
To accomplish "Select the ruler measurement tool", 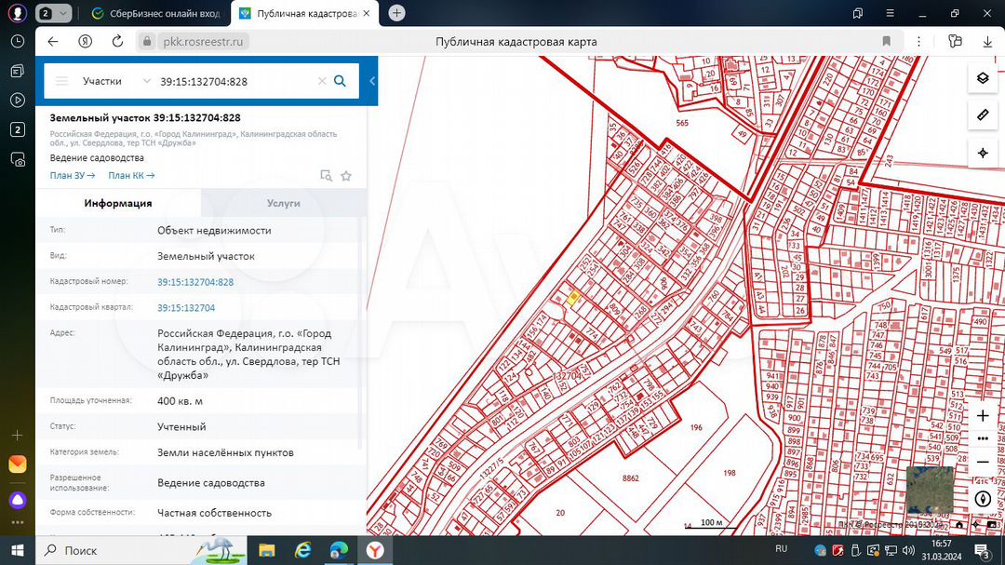I will coord(982,115).
